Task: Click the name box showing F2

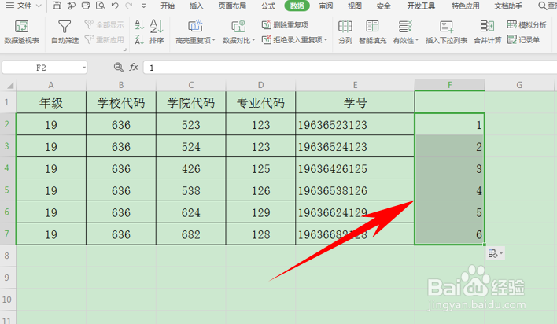Action: point(44,68)
